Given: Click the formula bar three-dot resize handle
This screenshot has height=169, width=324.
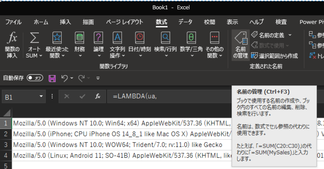Looking at the screenshot, I should click(x=52, y=96).
